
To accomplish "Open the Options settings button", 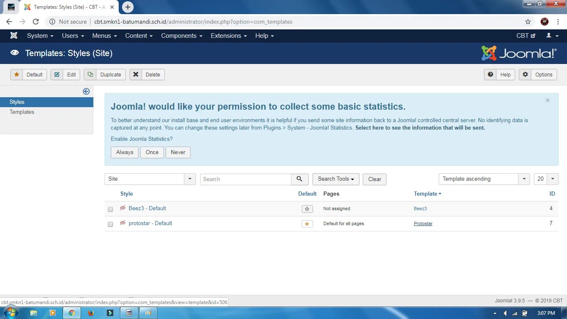I will (538, 75).
